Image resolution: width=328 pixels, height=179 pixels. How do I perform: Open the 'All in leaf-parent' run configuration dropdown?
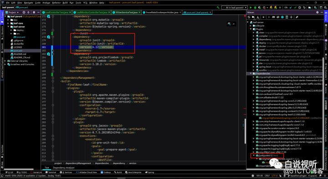[234, 8]
